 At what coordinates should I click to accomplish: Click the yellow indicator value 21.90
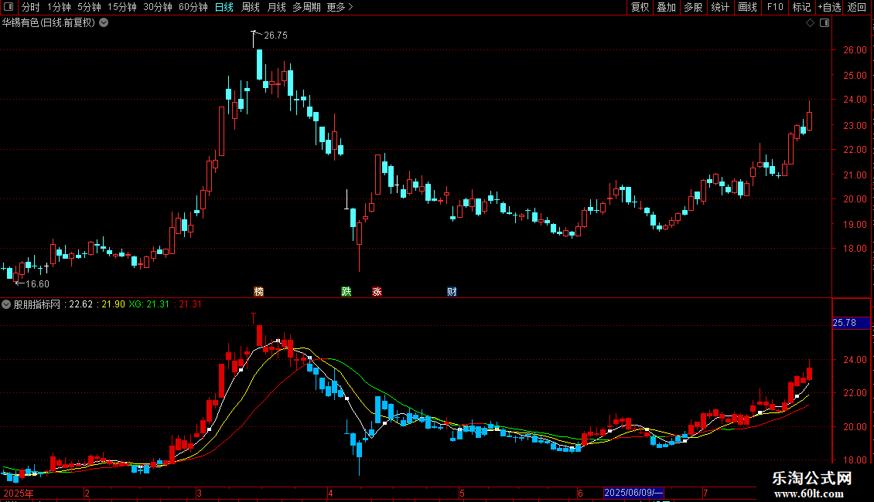pos(113,304)
